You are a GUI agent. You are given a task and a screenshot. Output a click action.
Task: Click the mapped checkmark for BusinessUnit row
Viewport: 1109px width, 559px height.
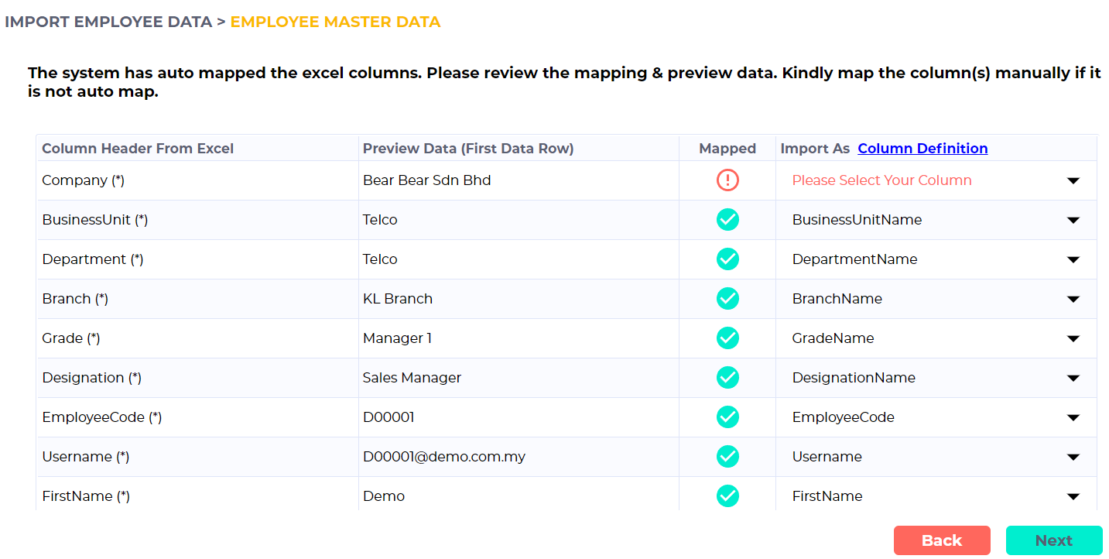pos(727,220)
